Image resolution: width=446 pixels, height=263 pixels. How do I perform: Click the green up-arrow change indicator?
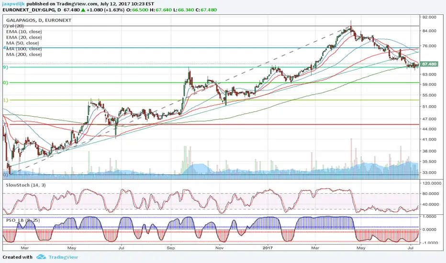click(x=83, y=10)
